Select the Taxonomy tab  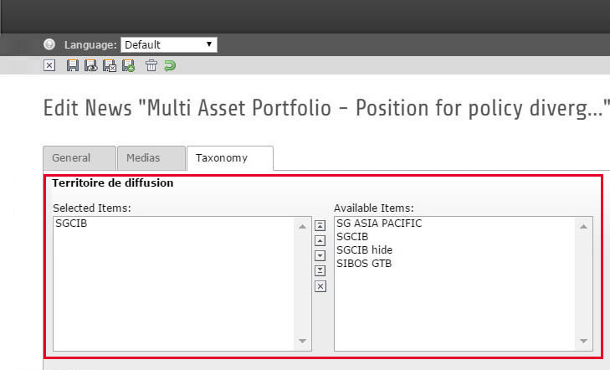(230, 158)
